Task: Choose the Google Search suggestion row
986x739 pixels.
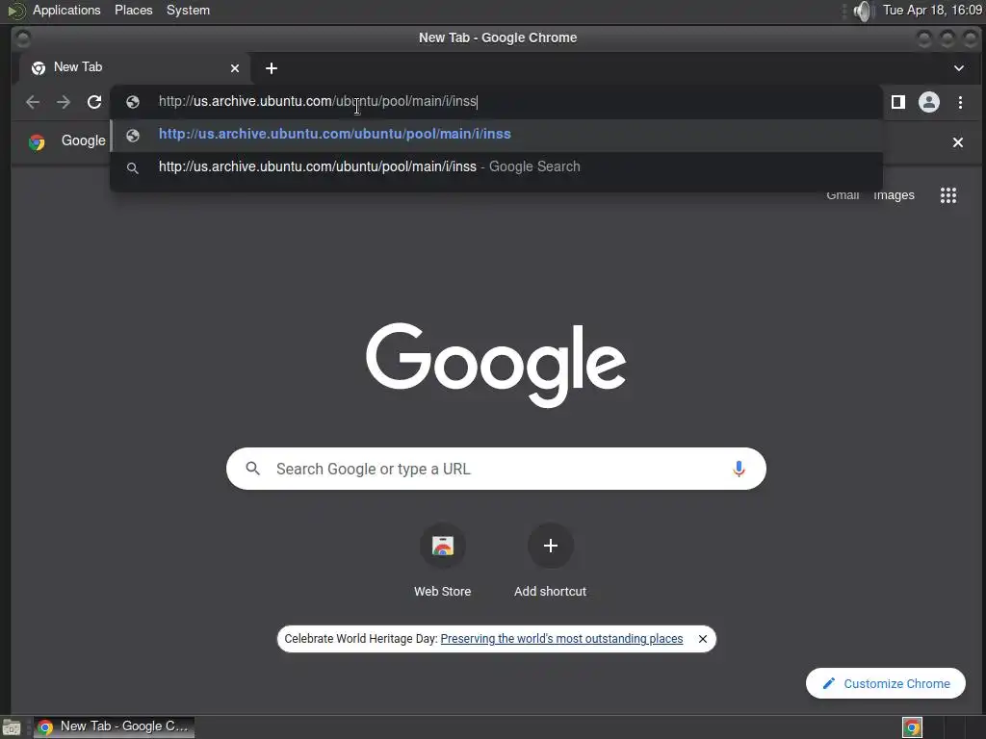Action: (497, 167)
